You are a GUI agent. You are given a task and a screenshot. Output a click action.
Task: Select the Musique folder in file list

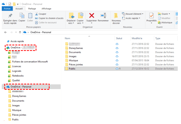coord(73,60)
